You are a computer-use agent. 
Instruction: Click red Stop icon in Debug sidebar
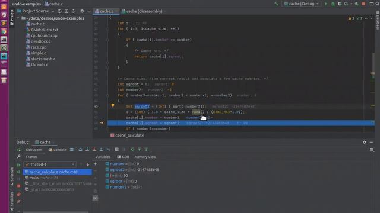[x=18, y=186]
